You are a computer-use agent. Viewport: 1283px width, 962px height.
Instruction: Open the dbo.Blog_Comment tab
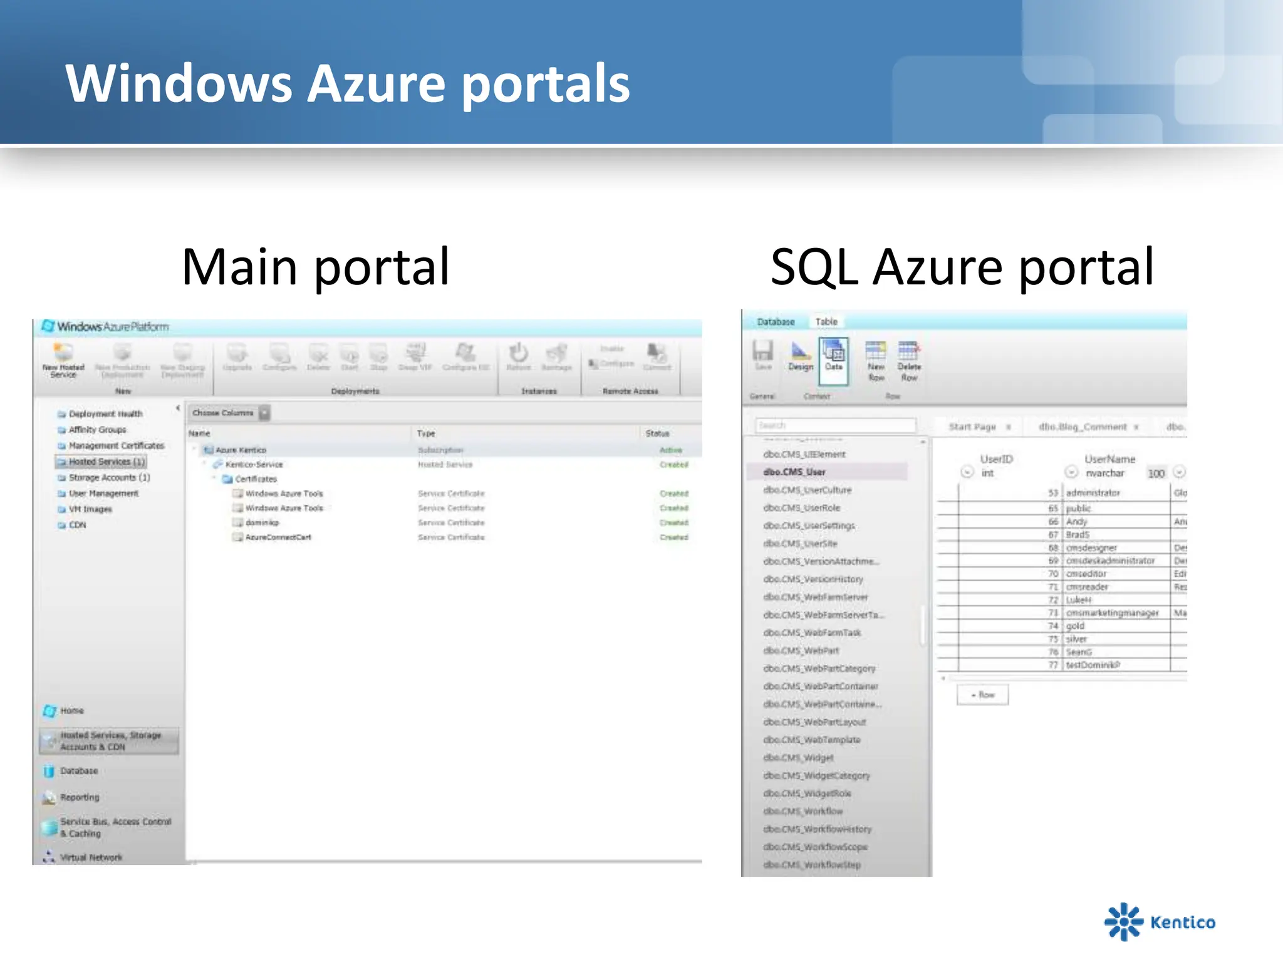tap(1083, 427)
